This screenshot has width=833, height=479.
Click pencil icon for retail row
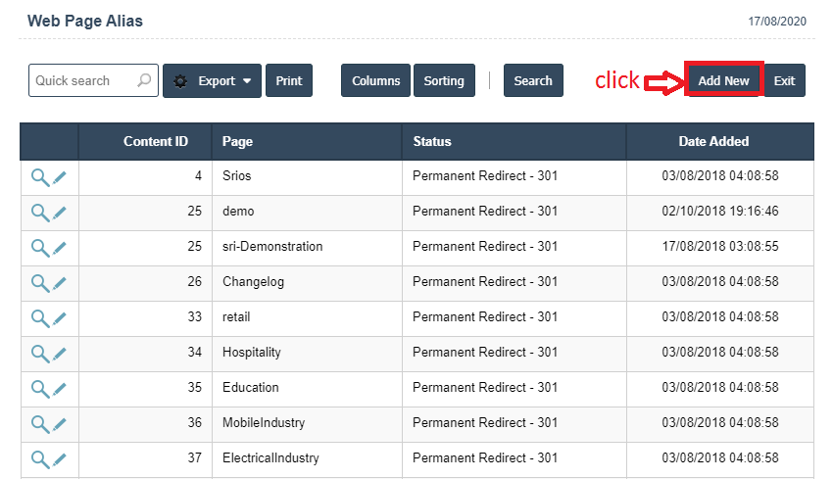coord(60,317)
